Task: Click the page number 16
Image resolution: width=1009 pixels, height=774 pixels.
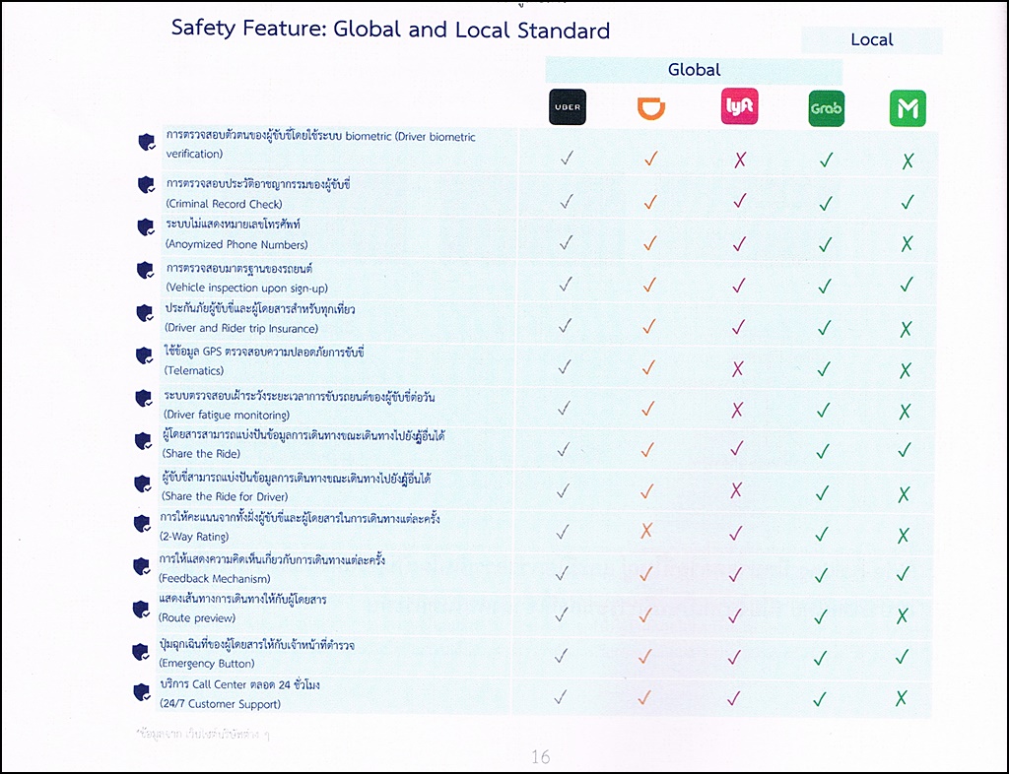Action: click(x=540, y=756)
